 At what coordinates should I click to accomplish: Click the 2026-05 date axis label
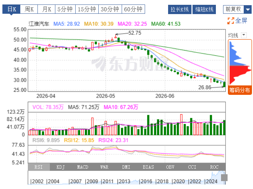click(x=106, y=96)
